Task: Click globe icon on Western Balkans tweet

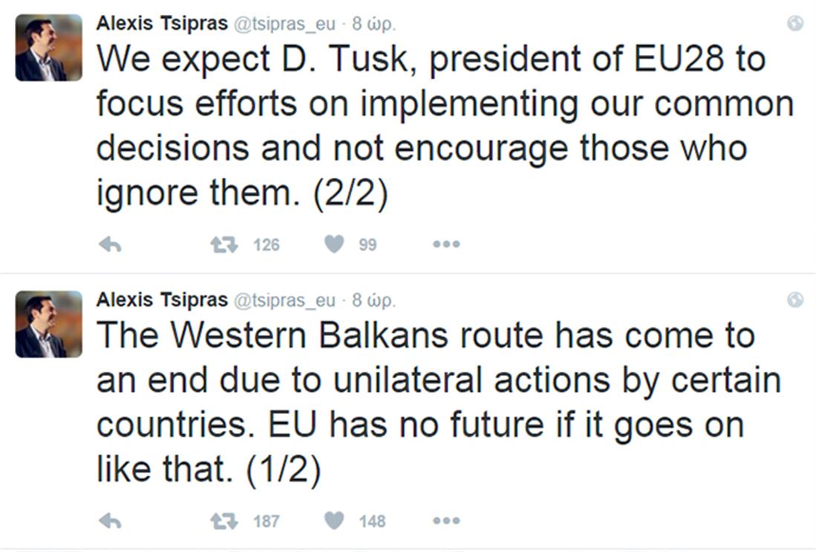Action: click(x=795, y=300)
